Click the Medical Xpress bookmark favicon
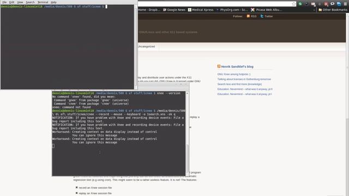The image size is (349, 196). [x=190, y=10]
